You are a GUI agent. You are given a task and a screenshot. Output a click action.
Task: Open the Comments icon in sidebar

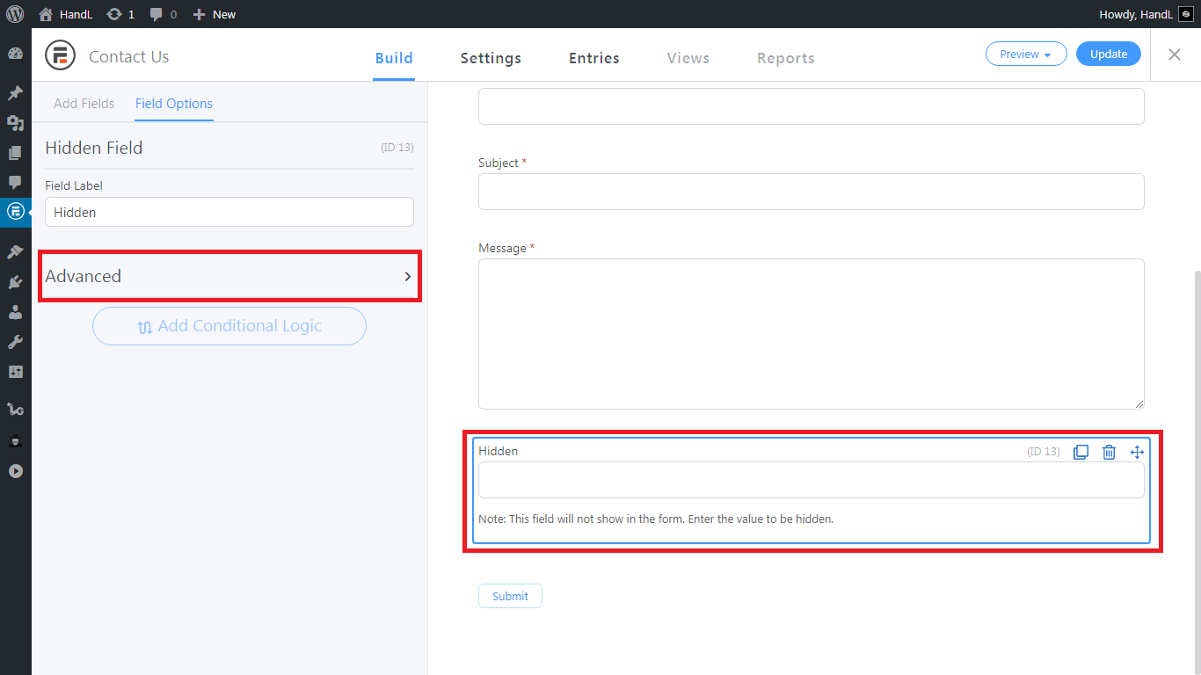tap(15, 182)
